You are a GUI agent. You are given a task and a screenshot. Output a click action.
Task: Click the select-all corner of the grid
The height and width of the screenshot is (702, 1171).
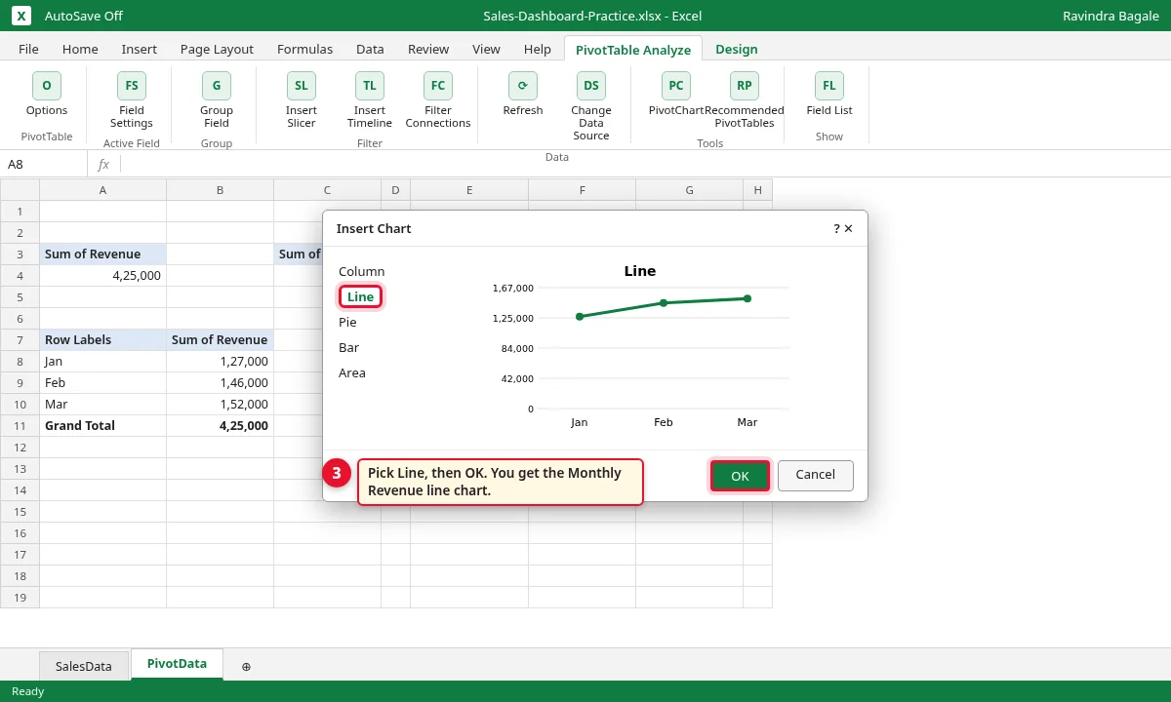[20, 190]
